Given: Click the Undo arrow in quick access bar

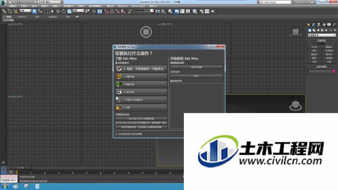Looking at the screenshot, I should 23,2.
